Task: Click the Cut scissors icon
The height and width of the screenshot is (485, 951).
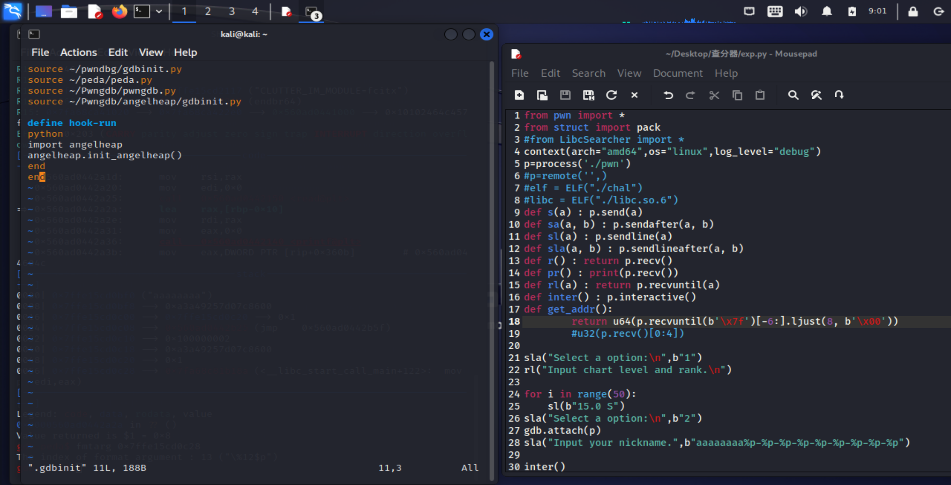Action: [x=714, y=95]
